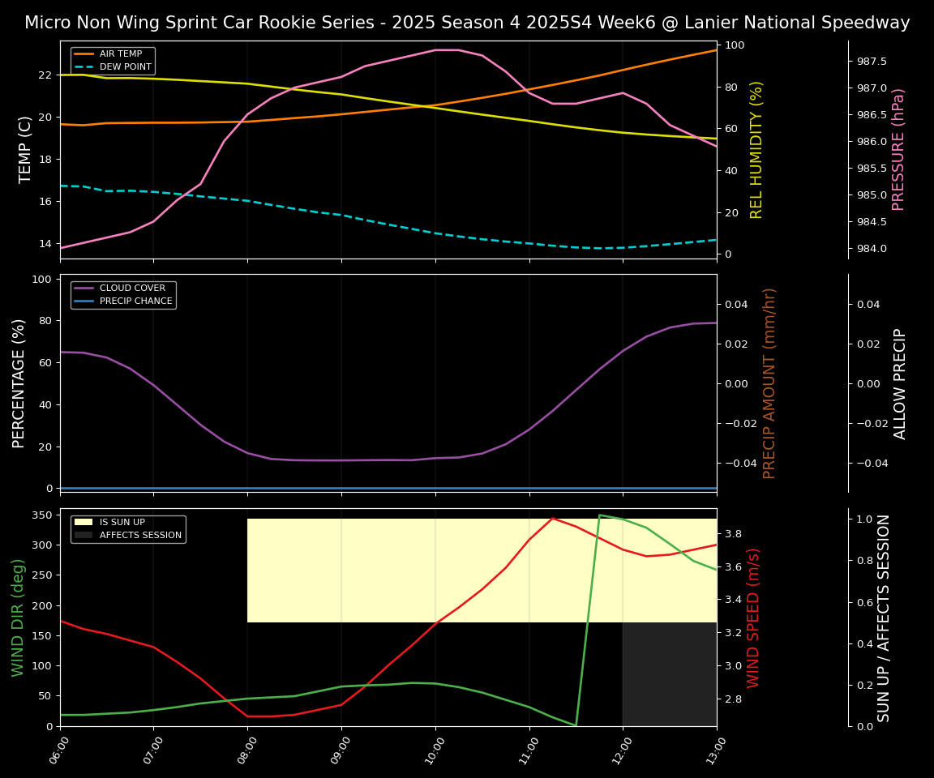Click the PERCENTAGE (%) axis label
This screenshot has width=934, height=778.
click(19, 383)
